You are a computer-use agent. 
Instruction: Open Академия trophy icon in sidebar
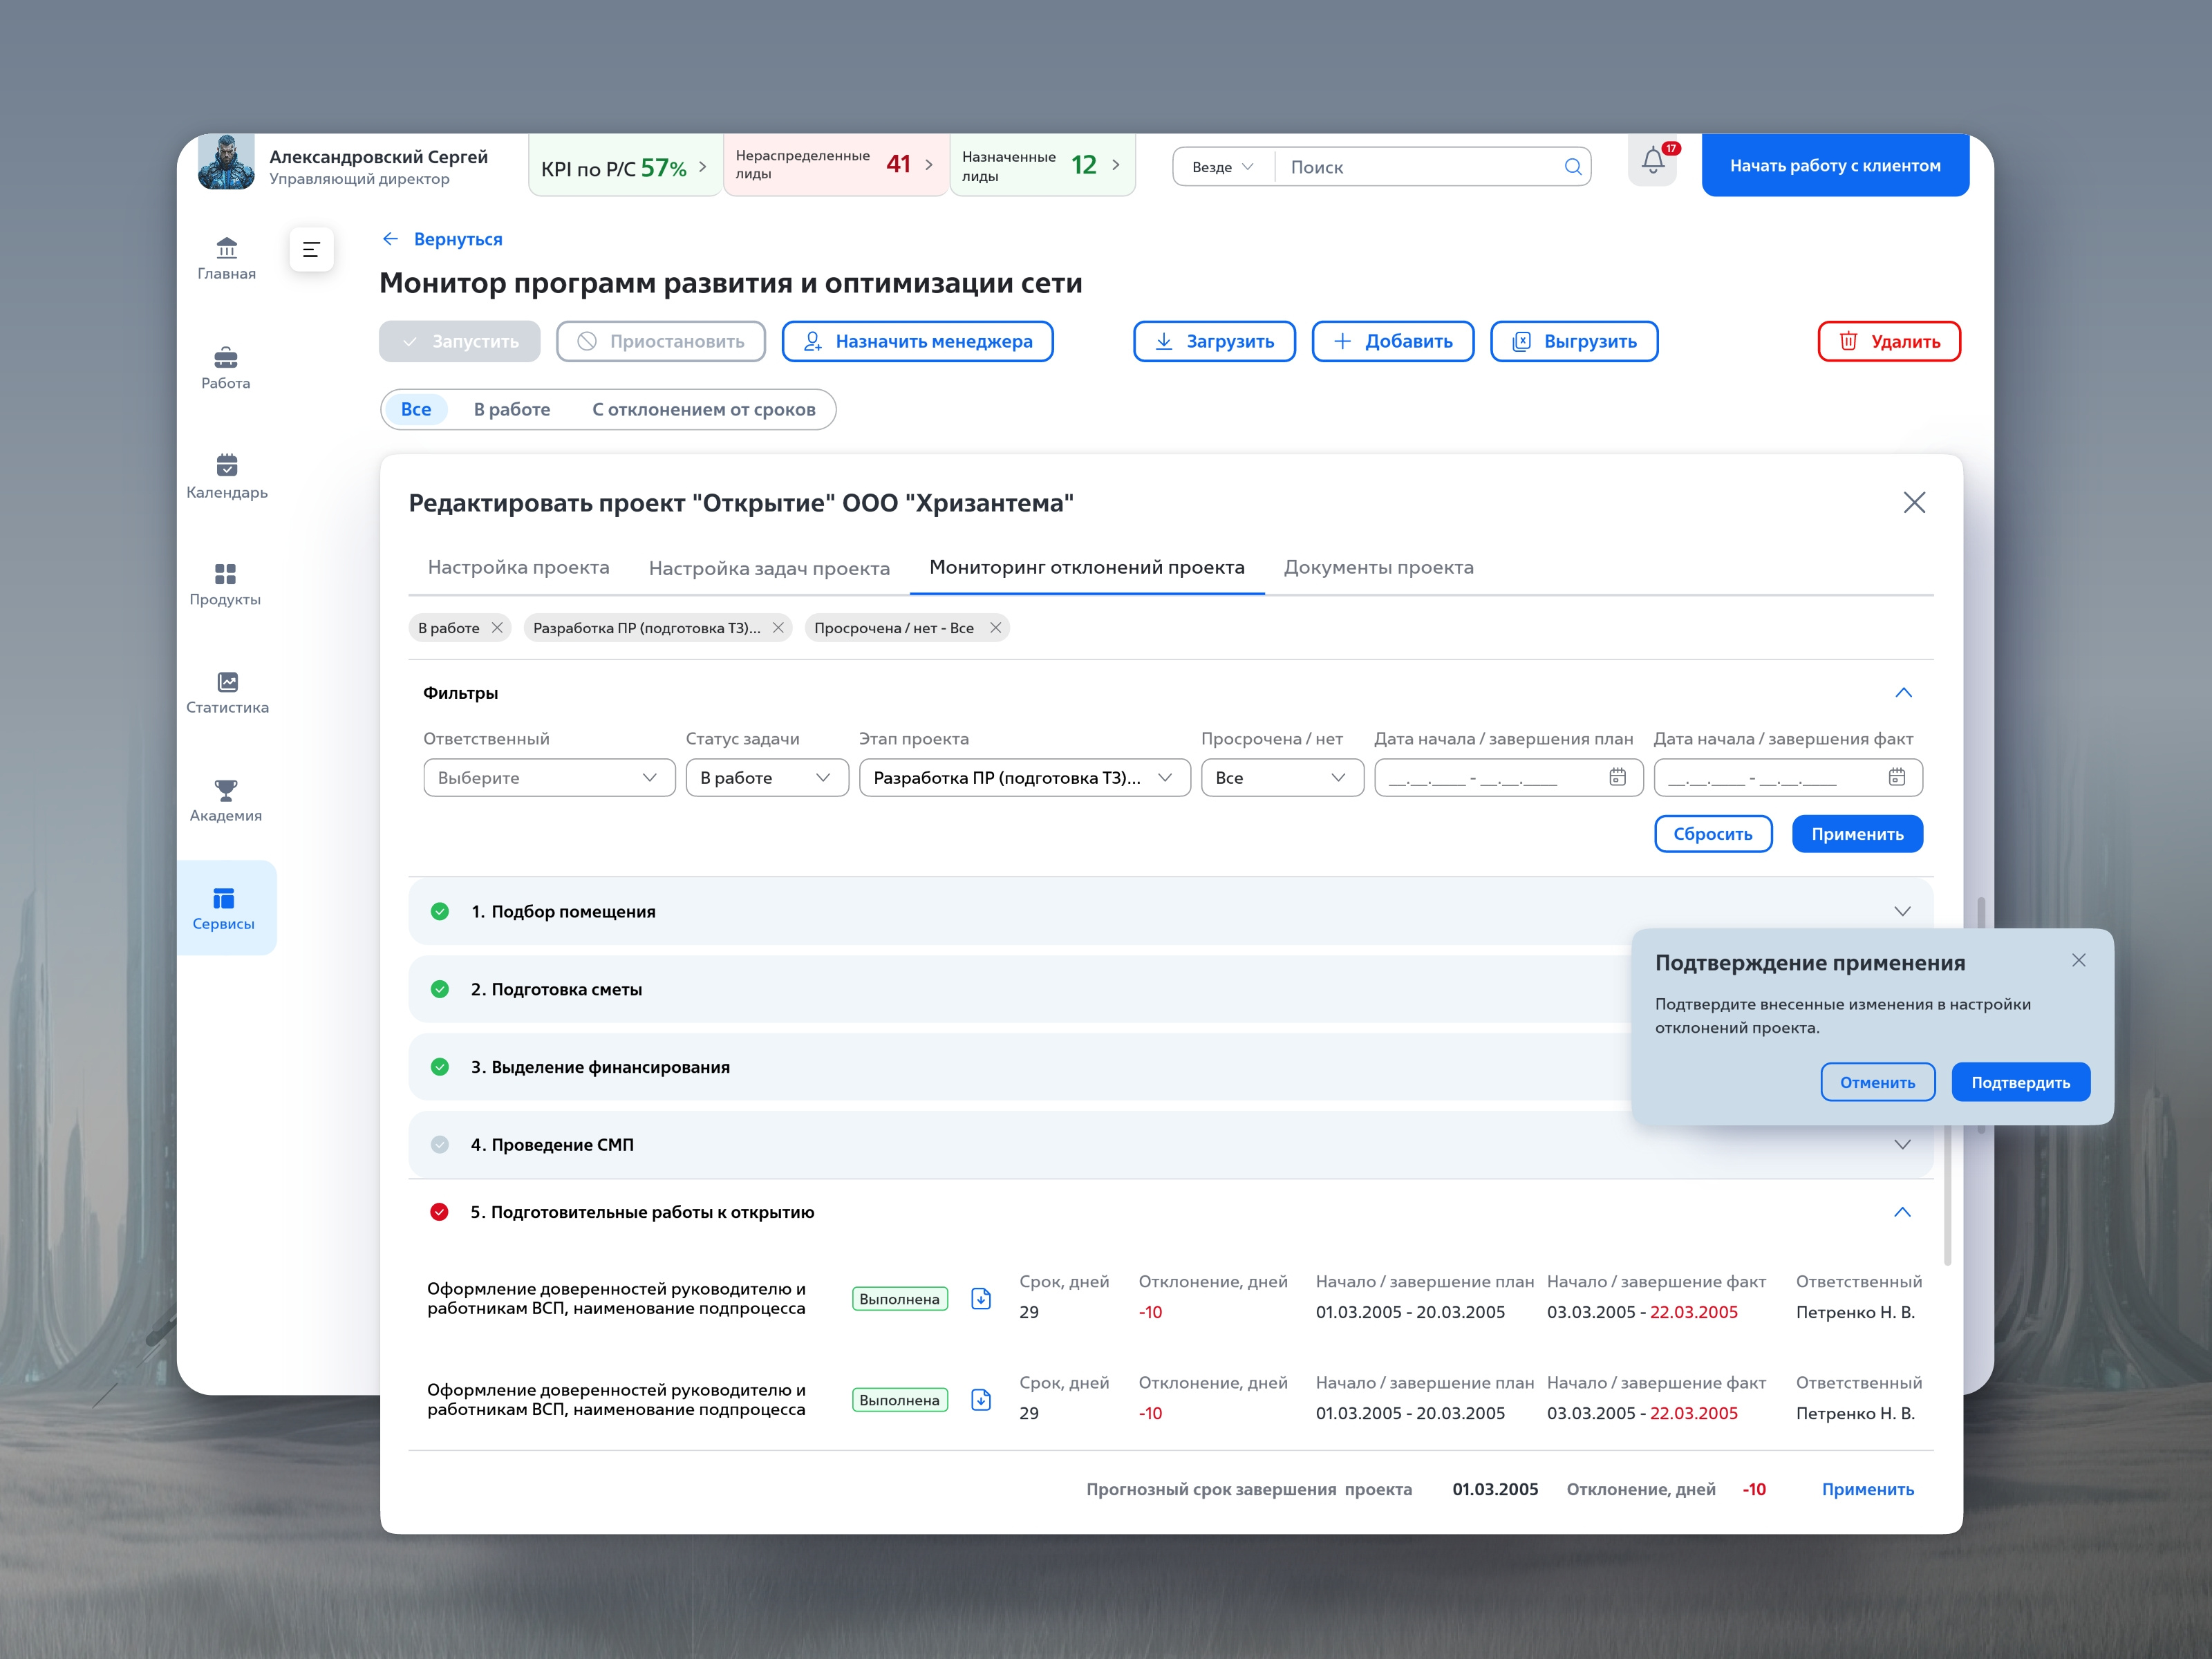pos(227,790)
